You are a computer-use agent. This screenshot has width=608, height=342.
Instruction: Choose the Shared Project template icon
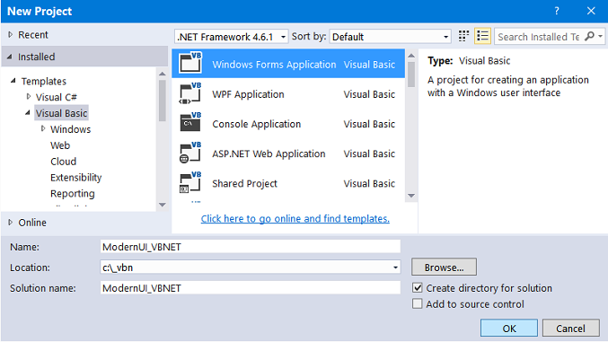(x=190, y=182)
